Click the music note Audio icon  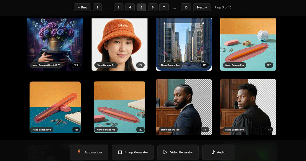coord(213,152)
